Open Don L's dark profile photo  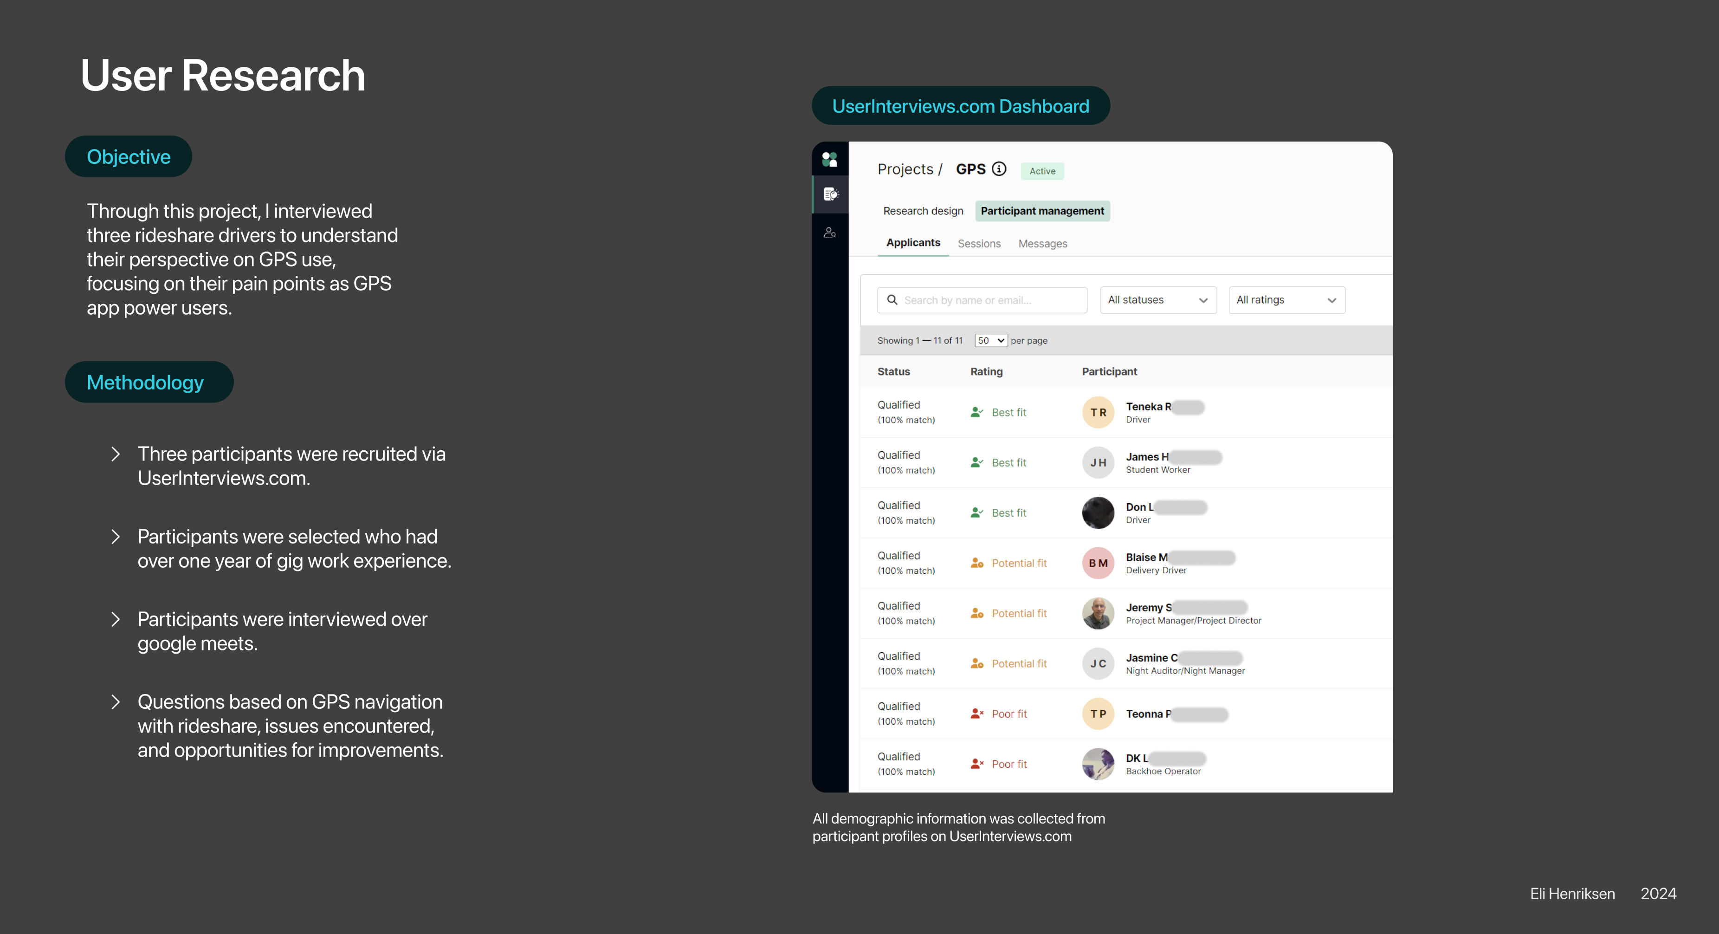tap(1098, 512)
